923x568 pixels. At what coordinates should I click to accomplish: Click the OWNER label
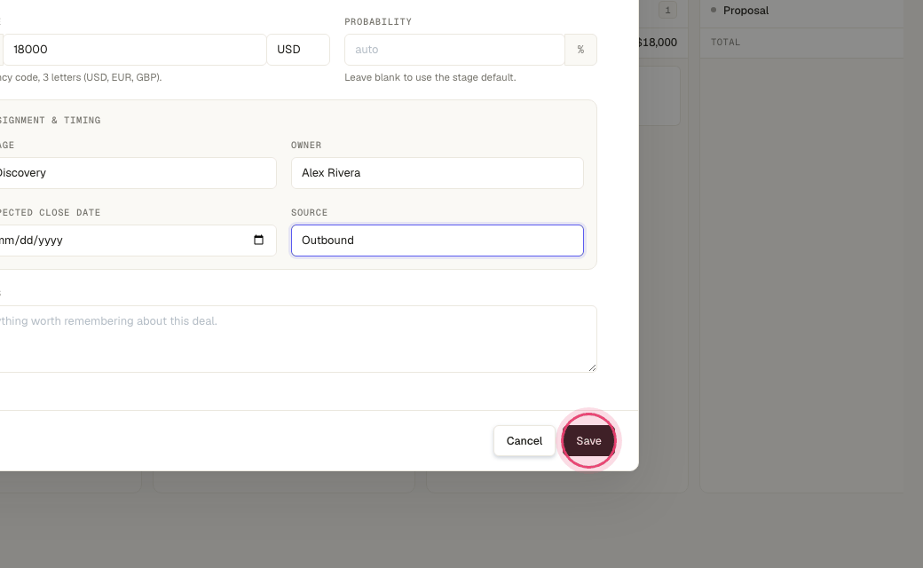(x=306, y=146)
